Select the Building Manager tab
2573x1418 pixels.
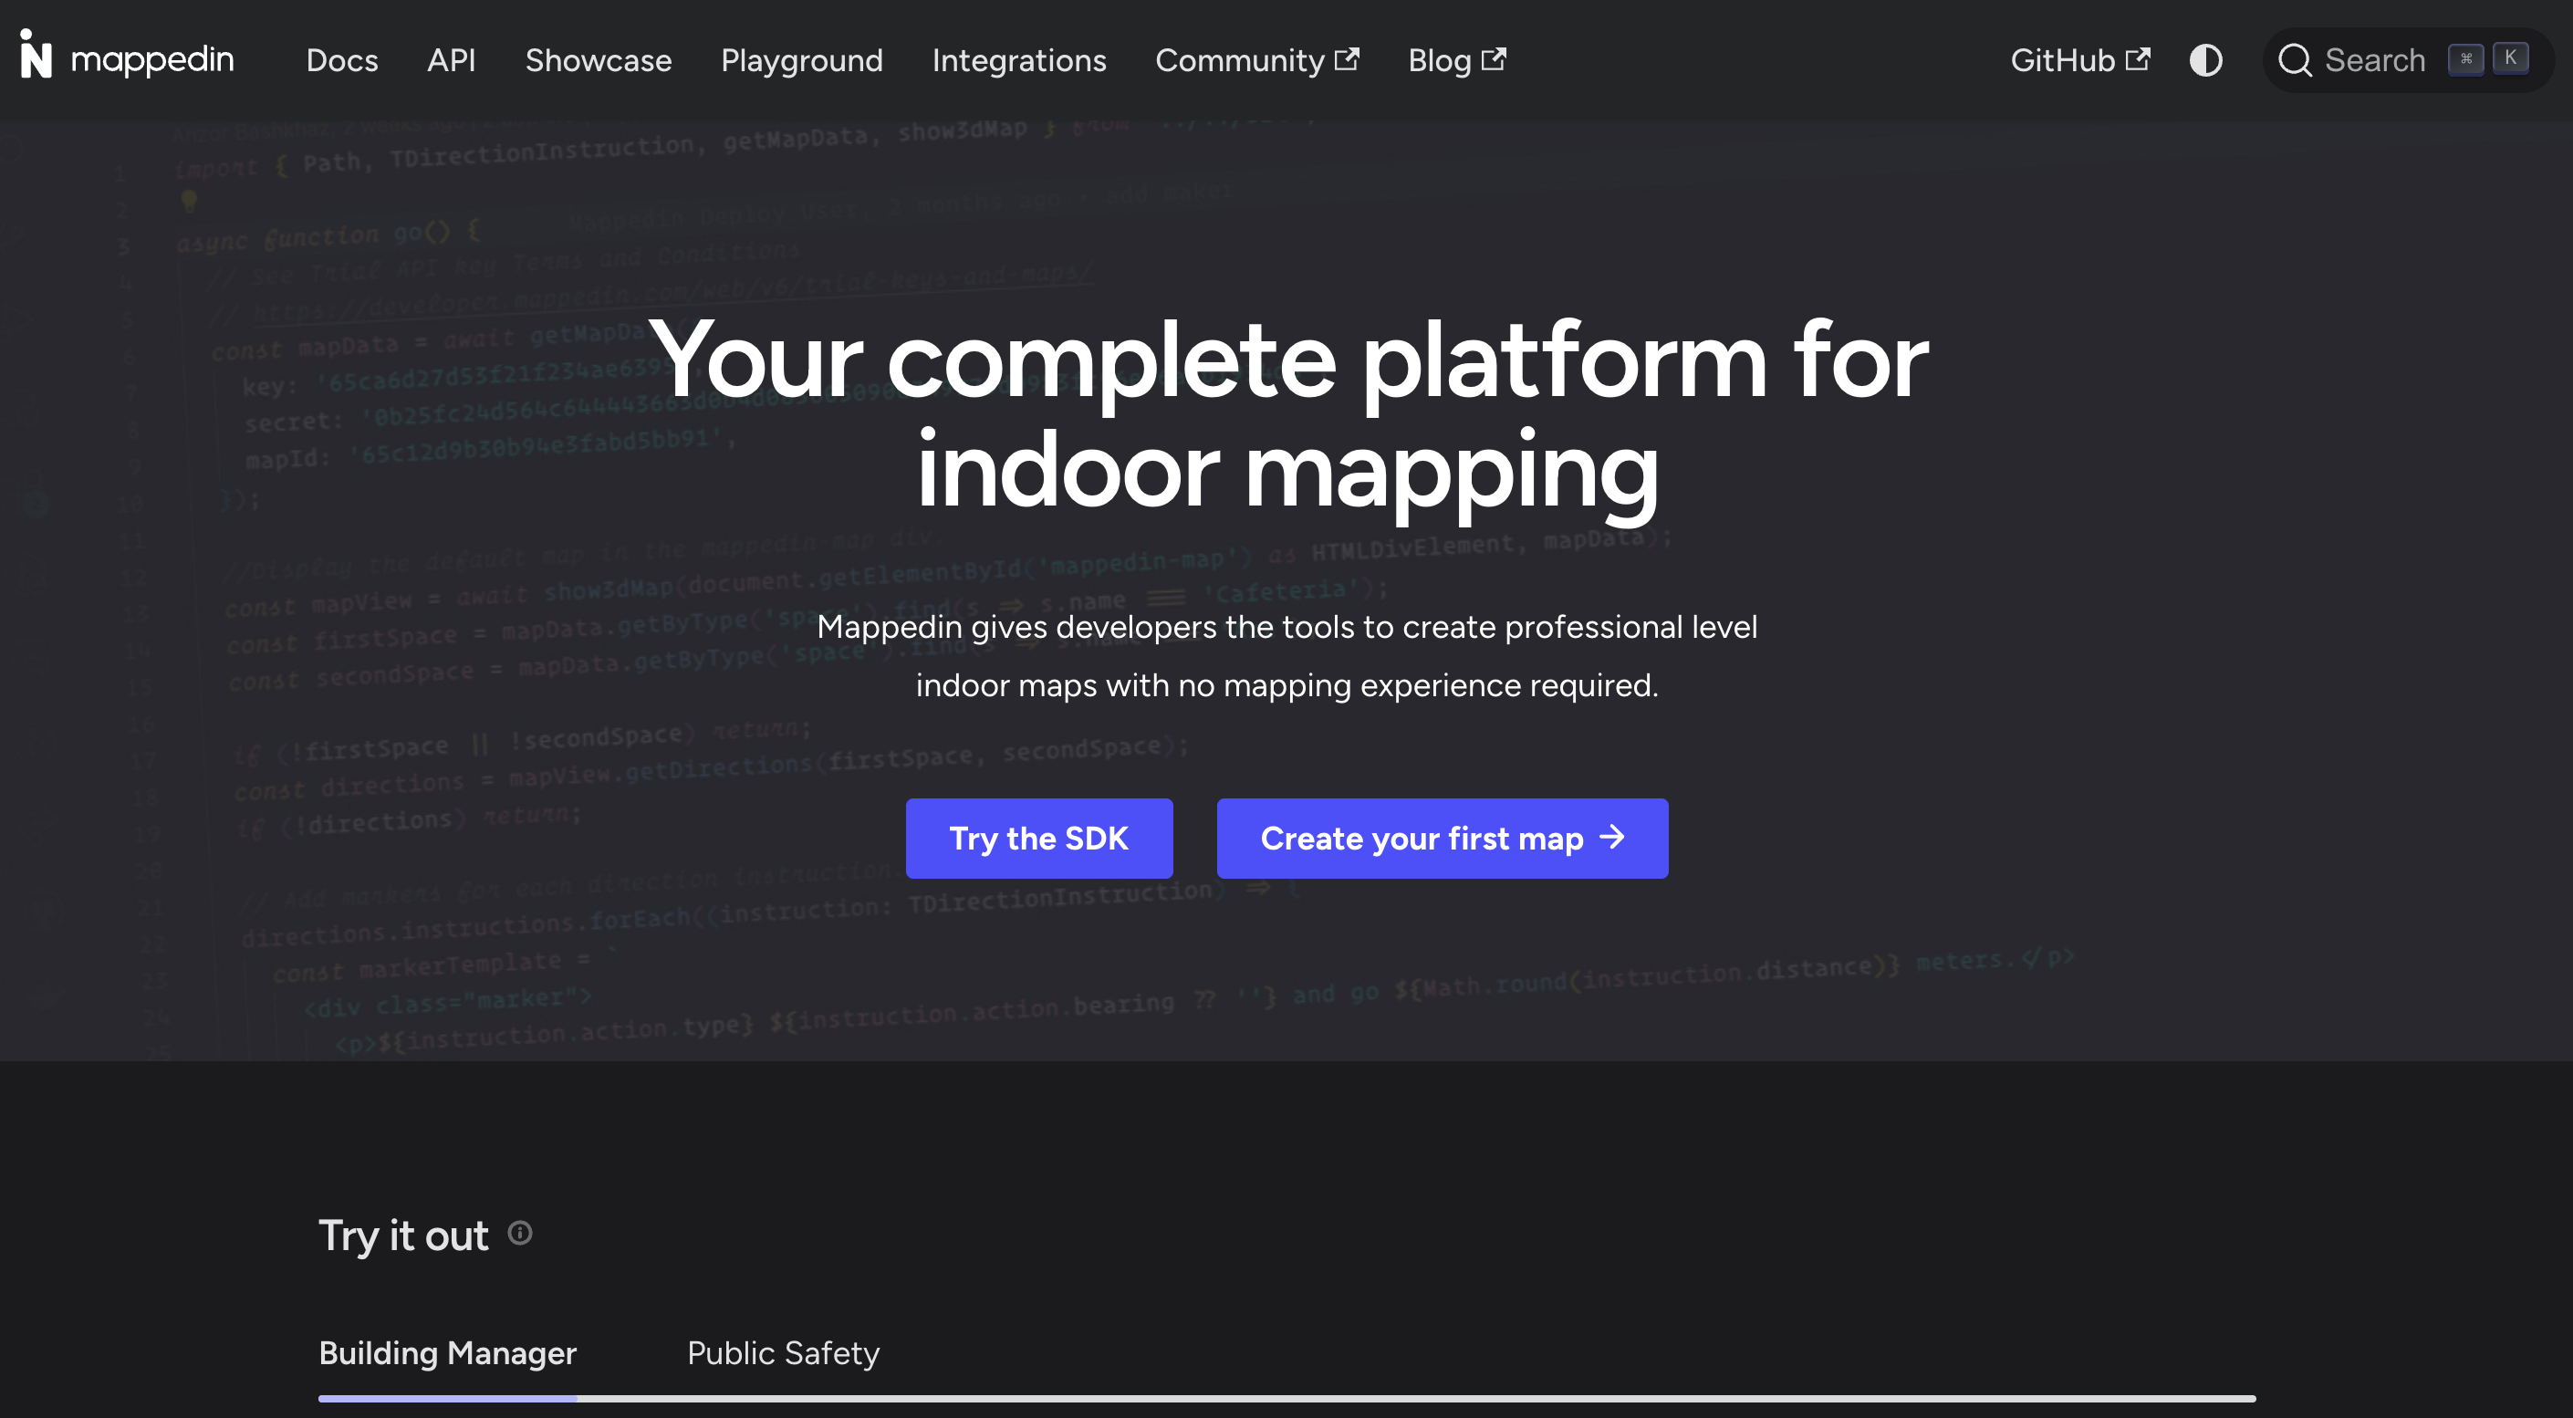[x=447, y=1353]
